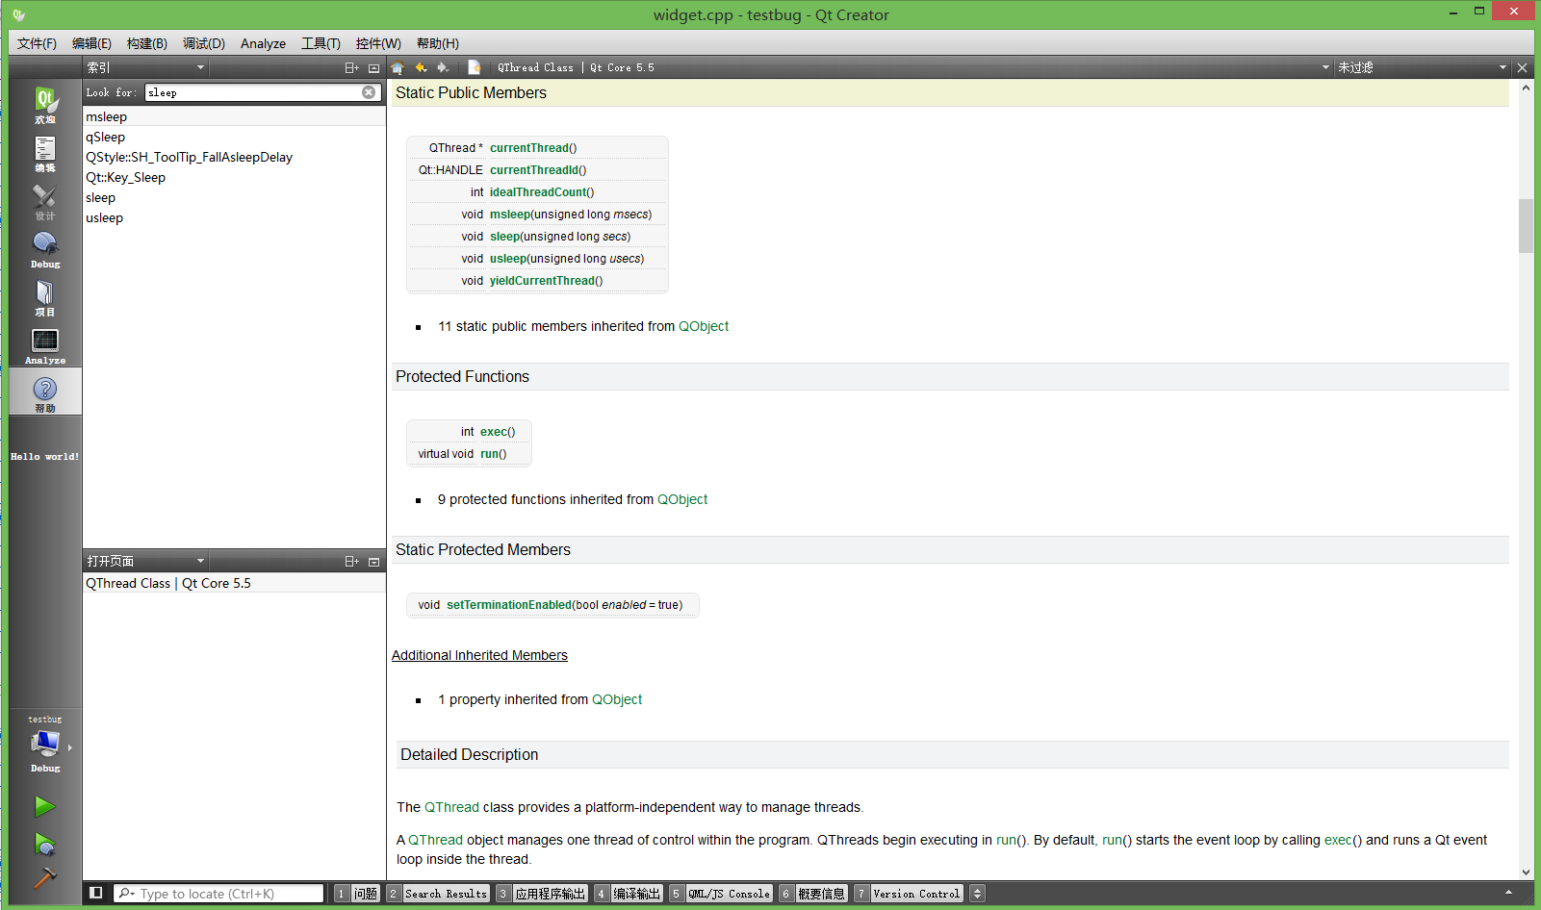Open the QML/JS Console pane
The image size is (1541, 910).
click(x=721, y=894)
